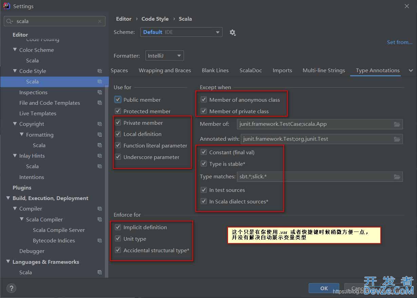This screenshot has height=298, width=417.
Task: Toggle In Scala dialect sources checkbox
Action: pyautogui.click(x=204, y=201)
